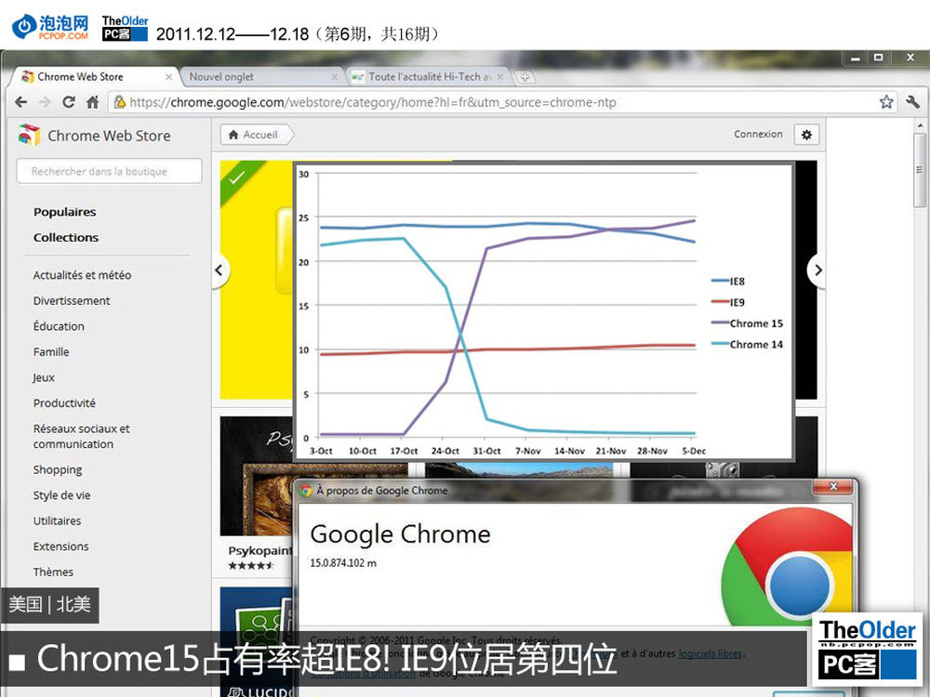Show the previous featured banner slide
Viewport: 930px width, 697px height.
tap(219, 270)
